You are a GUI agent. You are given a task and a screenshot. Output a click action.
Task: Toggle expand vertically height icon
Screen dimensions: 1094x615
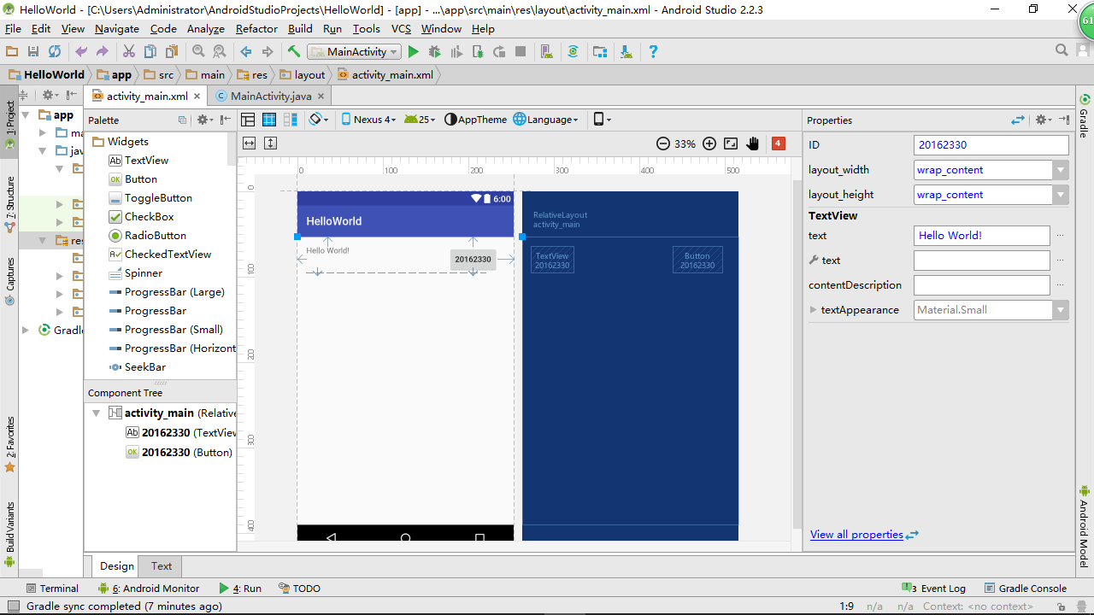pyautogui.click(x=270, y=143)
